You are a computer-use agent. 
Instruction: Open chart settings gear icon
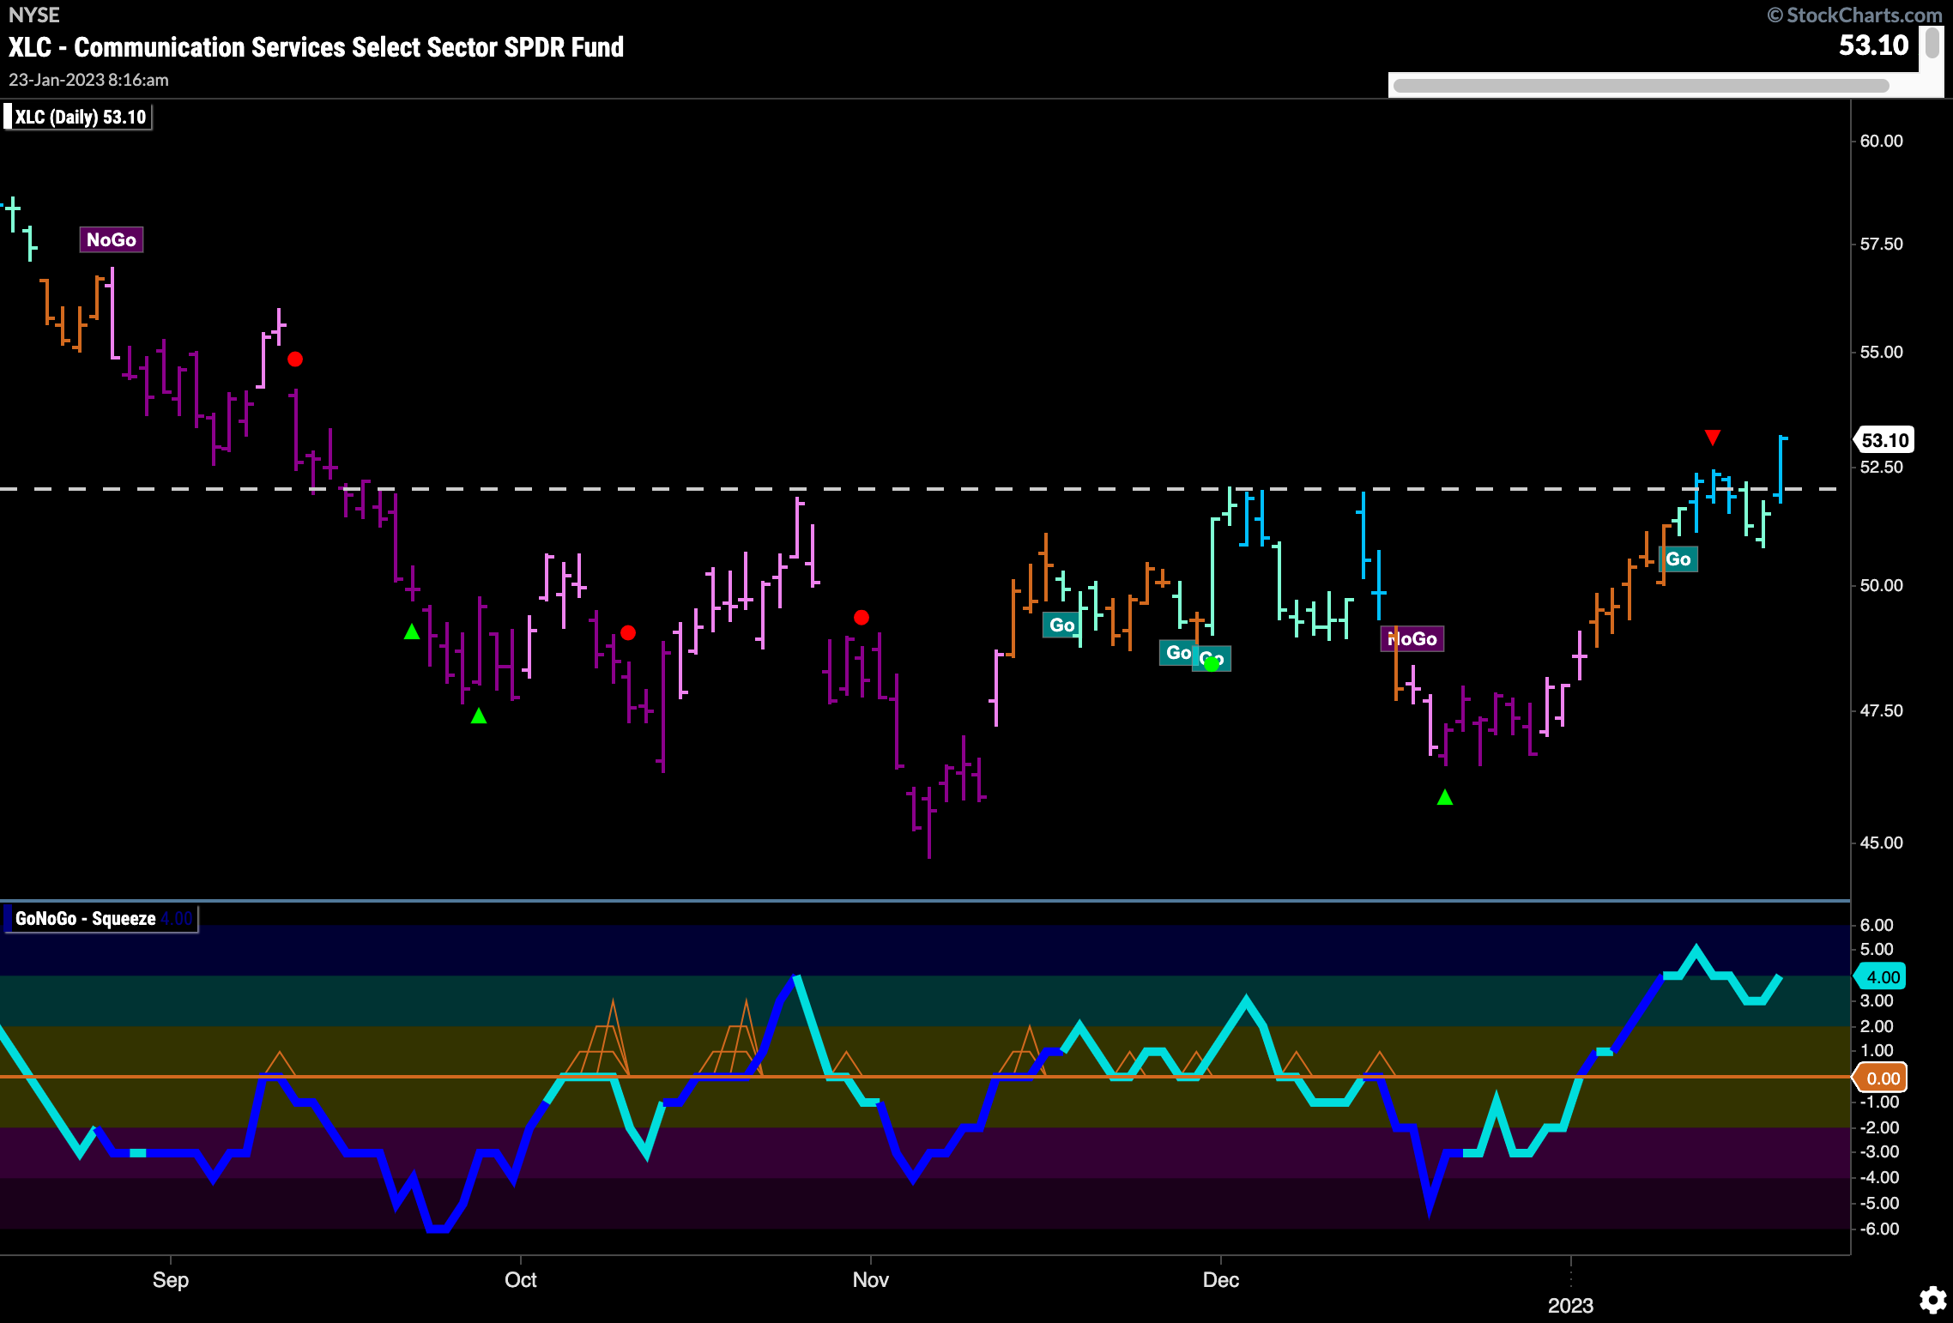[1932, 1301]
